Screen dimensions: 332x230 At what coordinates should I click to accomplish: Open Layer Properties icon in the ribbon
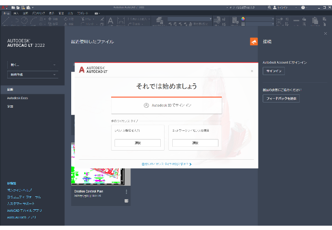click(159, 20)
